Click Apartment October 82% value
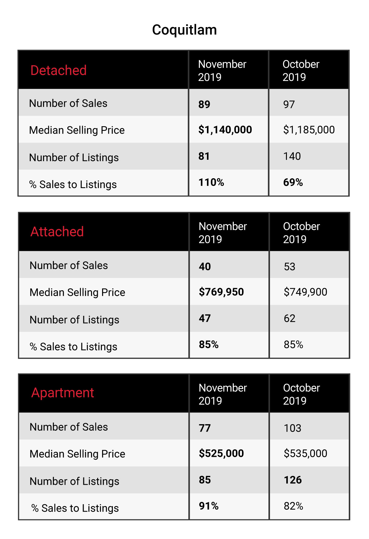 tap(293, 506)
